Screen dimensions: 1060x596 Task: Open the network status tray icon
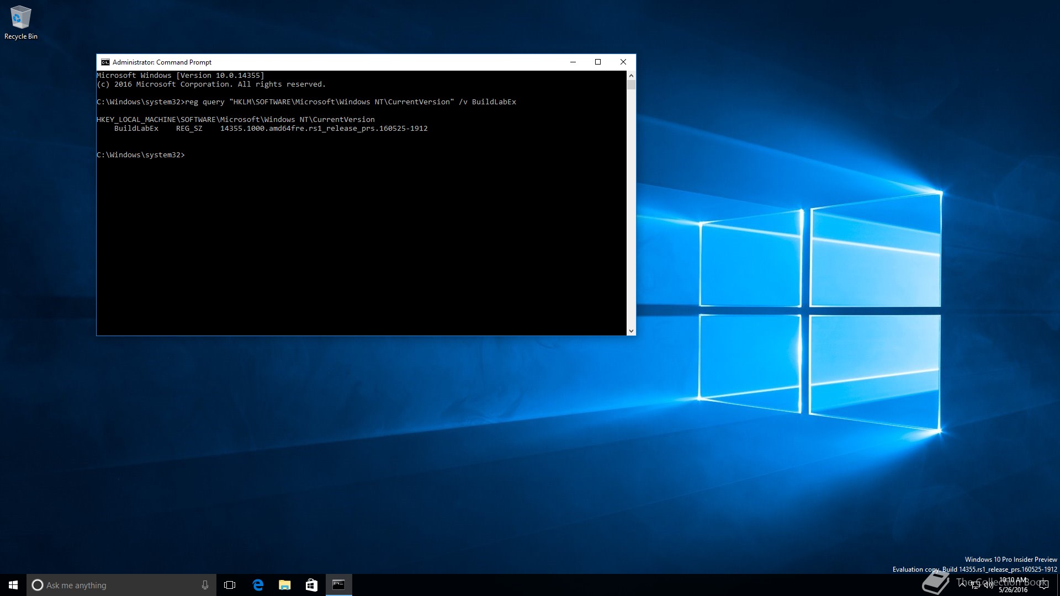click(x=976, y=585)
